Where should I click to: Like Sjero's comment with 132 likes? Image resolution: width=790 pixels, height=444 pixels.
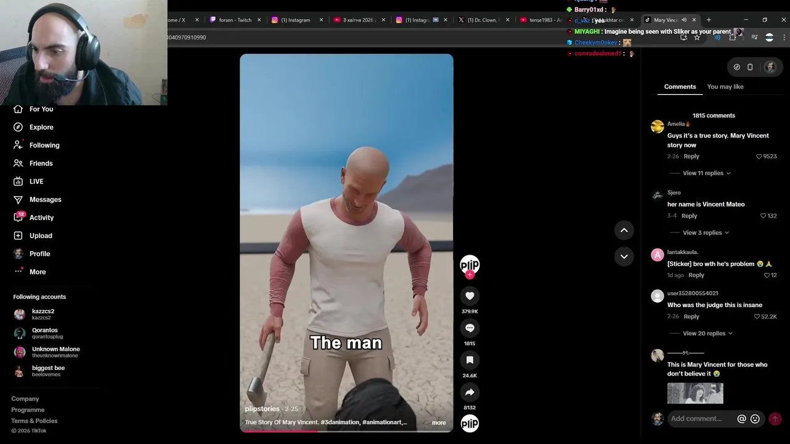763,216
